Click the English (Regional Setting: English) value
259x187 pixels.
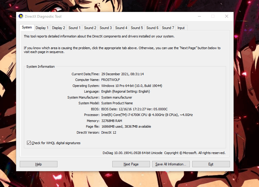pos(125,91)
